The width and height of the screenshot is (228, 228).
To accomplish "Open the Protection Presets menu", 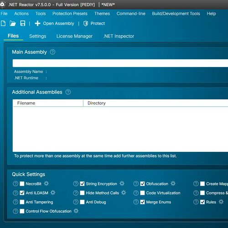I will pos(70,14).
